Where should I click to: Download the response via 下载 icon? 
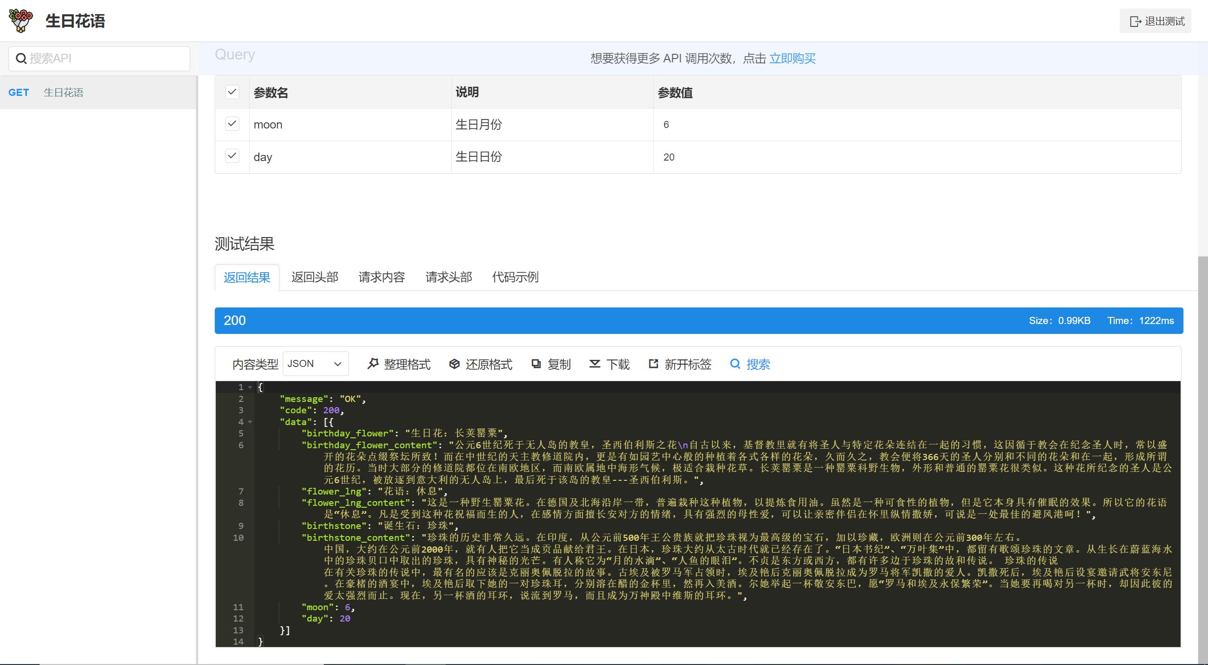point(595,364)
